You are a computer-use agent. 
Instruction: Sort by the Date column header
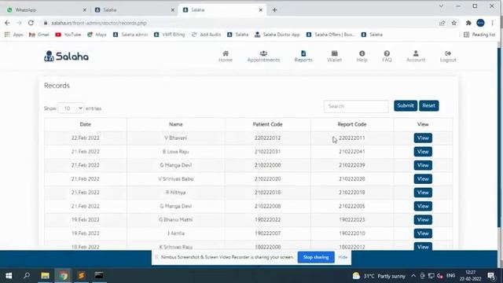pyautogui.click(x=86, y=124)
